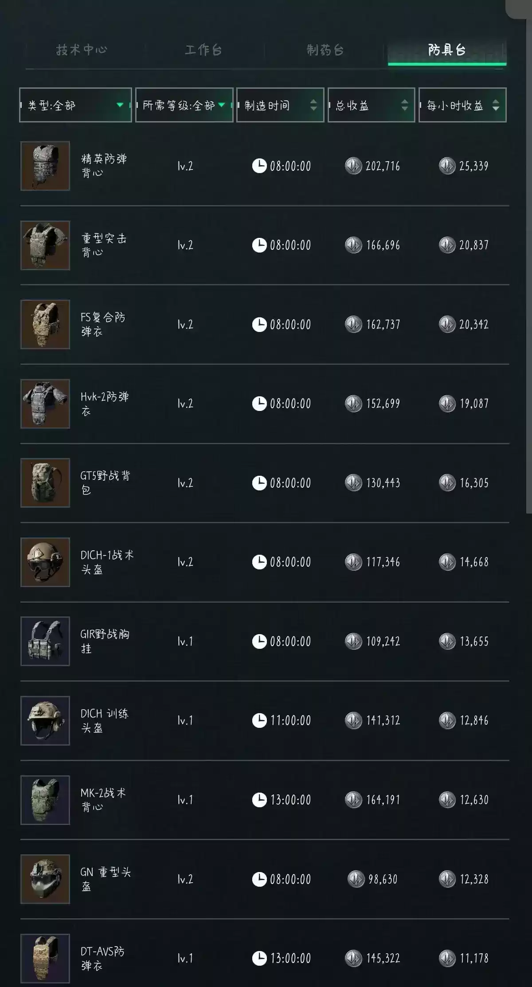Open the 类型:全部 filter dropdown

tap(75, 105)
